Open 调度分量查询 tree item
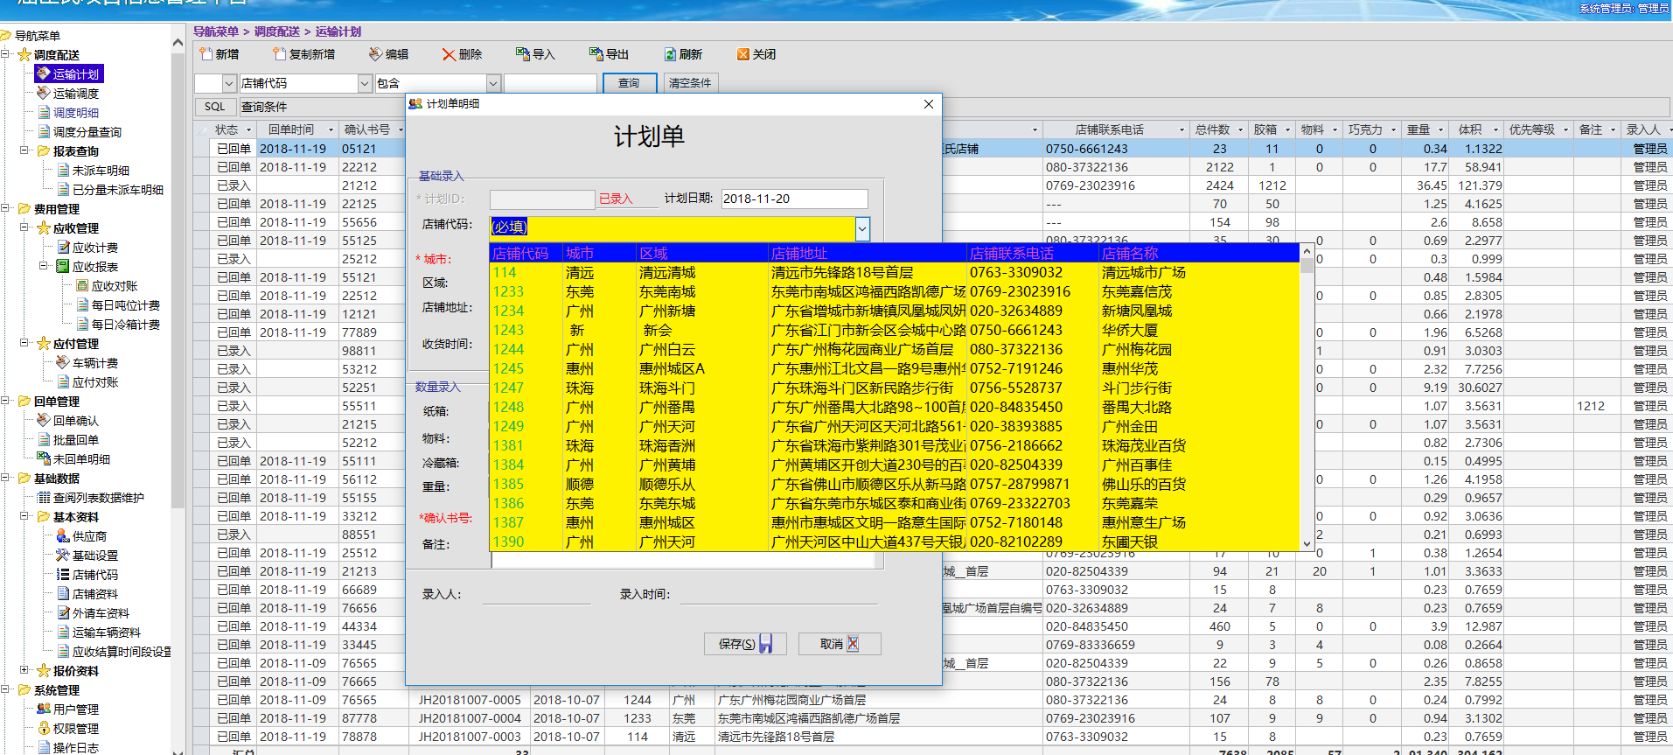Viewport: 1673px width, 755px height. pos(87,132)
